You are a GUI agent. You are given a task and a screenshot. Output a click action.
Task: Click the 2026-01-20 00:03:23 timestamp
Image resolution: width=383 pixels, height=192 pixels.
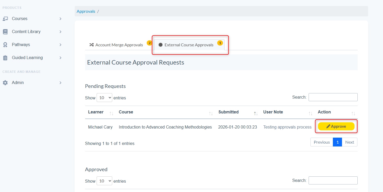point(238,127)
